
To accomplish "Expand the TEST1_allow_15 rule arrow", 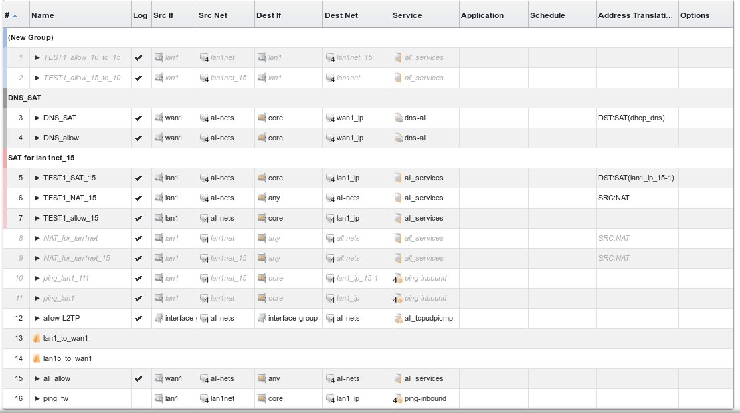I will [37, 219].
